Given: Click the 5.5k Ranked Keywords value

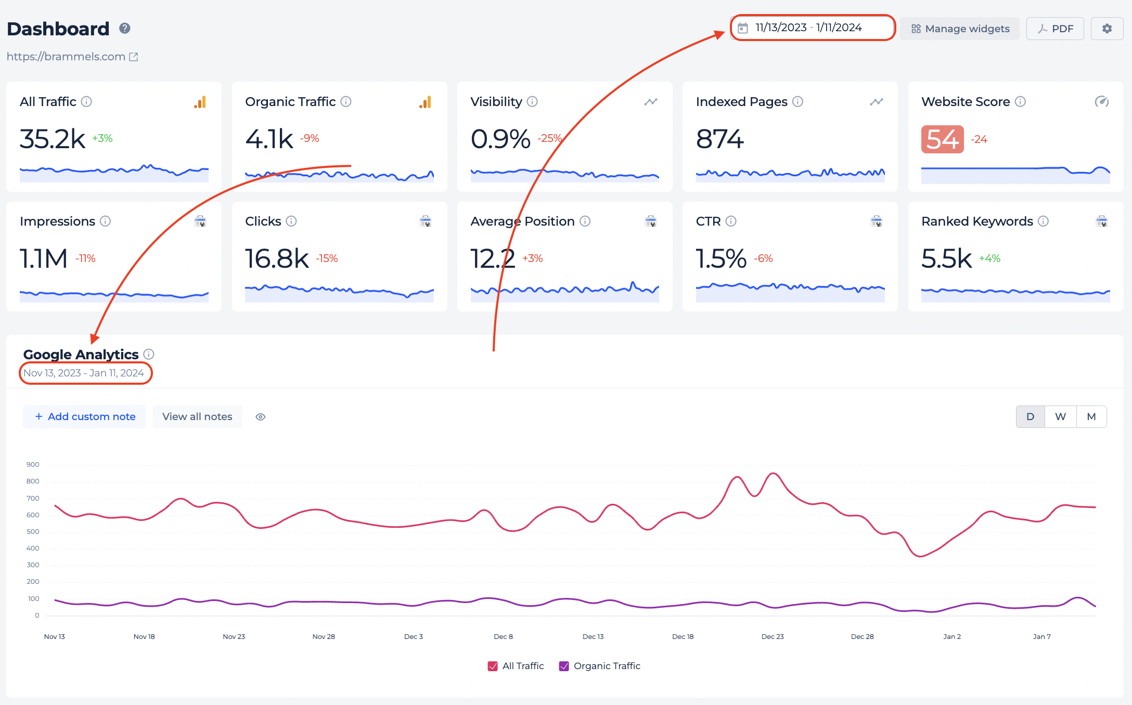Looking at the screenshot, I should (946, 258).
